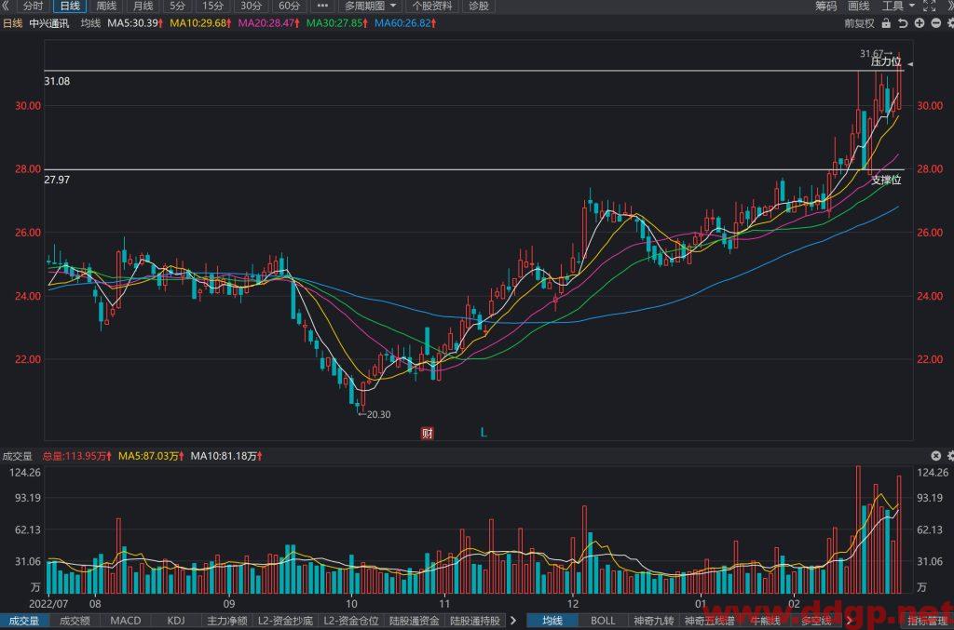Toggle fullscreen chart icon
The image size is (954, 630).
point(930,7)
